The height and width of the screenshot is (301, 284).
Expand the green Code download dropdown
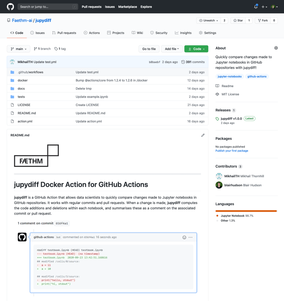196,49
